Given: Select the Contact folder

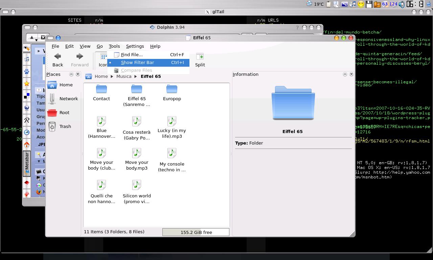Looking at the screenshot, I should coord(101,93).
